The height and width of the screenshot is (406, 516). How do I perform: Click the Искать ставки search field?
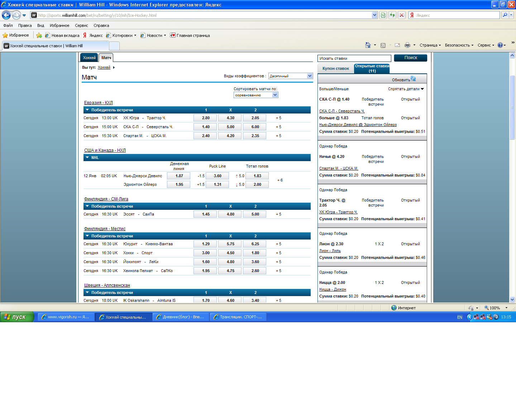(x=354, y=58)
